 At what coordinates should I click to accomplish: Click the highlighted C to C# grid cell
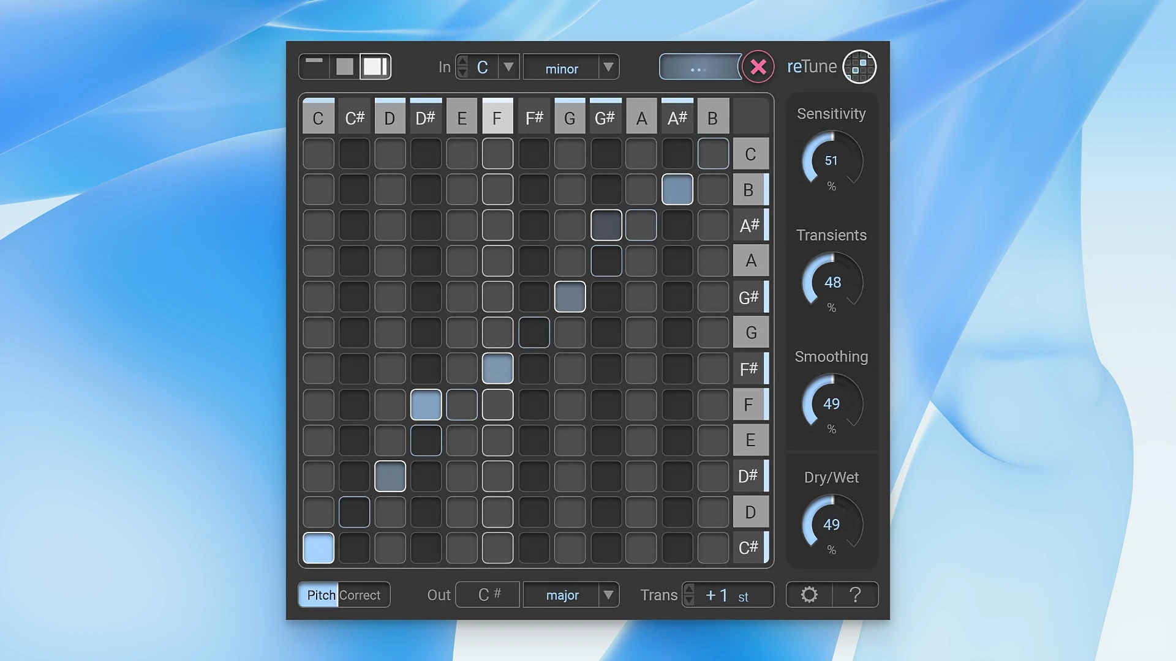(318, 548)
